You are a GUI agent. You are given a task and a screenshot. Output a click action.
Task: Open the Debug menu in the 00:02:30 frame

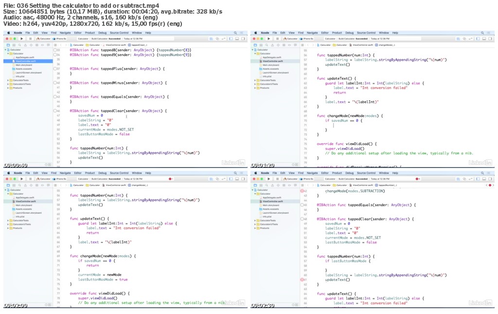(349, 173)
